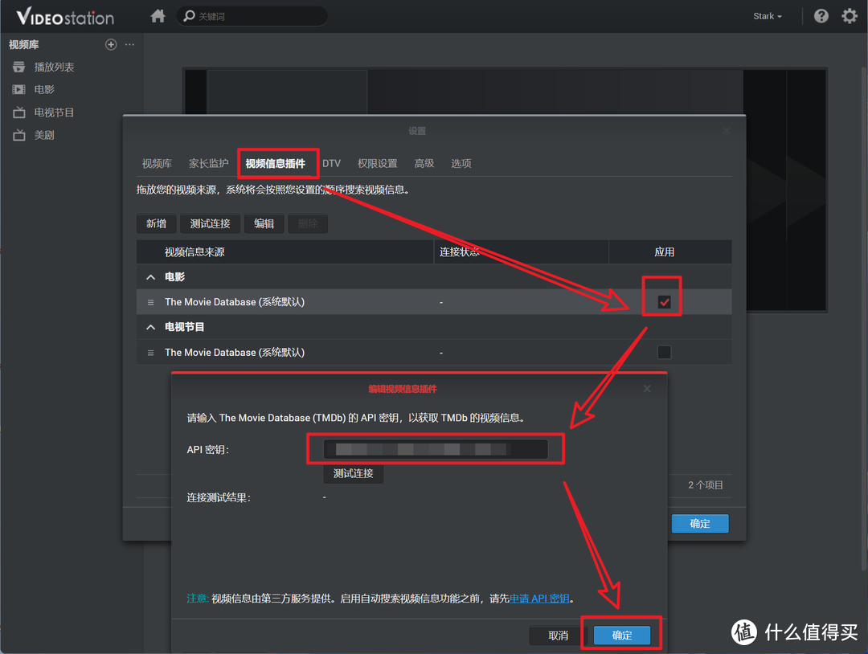This screenshot has width=868, height=654.
Task: Click the Video Station logo
Action: 65,17
